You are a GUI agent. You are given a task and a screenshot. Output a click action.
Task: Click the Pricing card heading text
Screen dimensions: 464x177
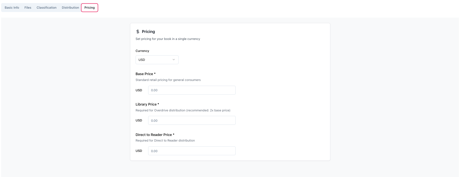(x=148, y=32)
